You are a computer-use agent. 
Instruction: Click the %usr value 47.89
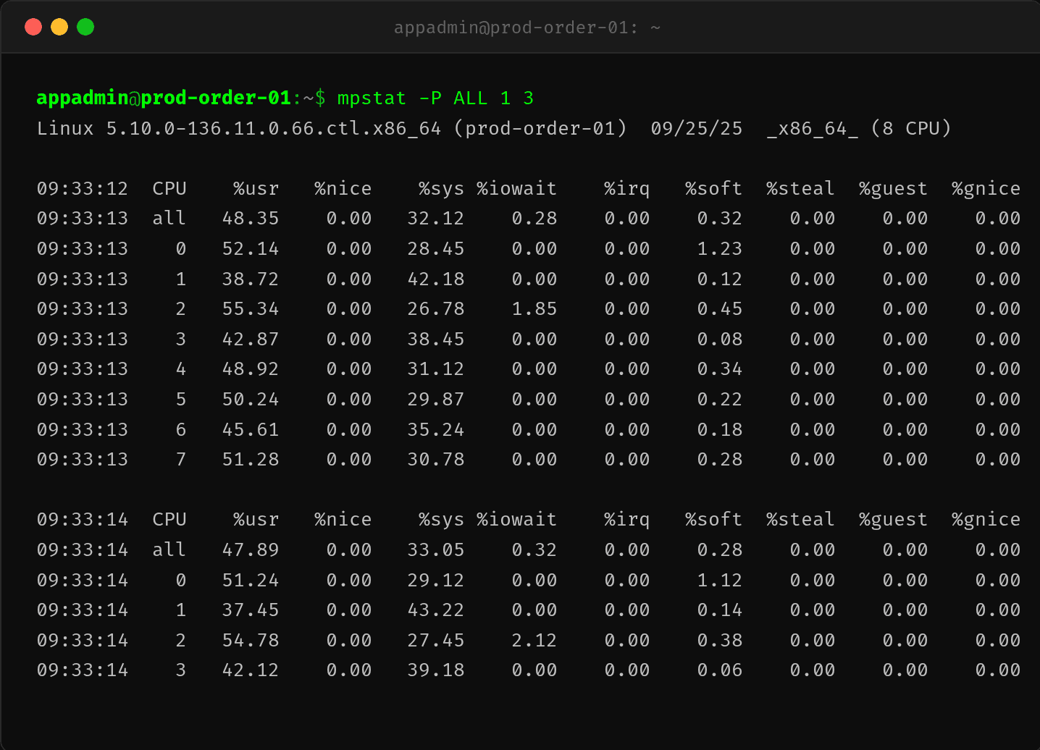[x=251, y=549]
